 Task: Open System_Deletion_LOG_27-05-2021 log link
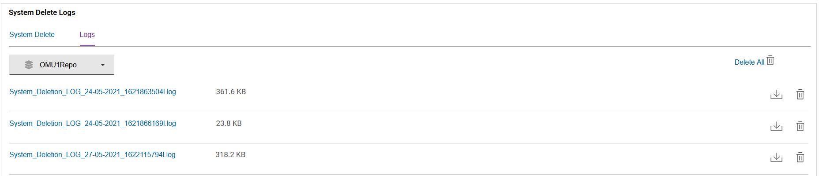pos(92,155)
